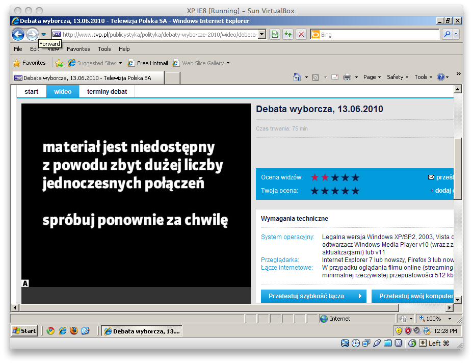Click yellow security shield tray icon
Image resolution: width=473 pixels, height=364 pixels.
[x=399, y=331]
